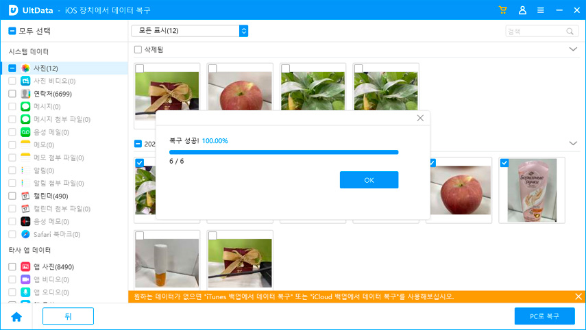This screenshot has width=586, height=330.
Task: Click the 음성 메일(0) voicemail icon
Action: tap(25, 131)
